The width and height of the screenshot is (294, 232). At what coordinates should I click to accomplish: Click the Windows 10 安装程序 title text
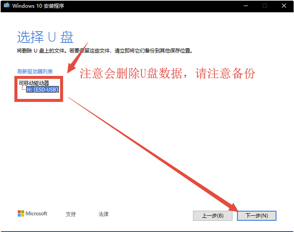38,6
